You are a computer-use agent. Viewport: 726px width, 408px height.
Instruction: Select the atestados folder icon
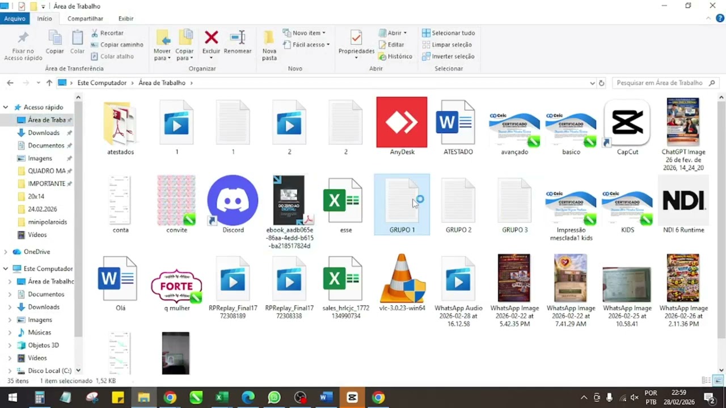click(x=120, y=124)
